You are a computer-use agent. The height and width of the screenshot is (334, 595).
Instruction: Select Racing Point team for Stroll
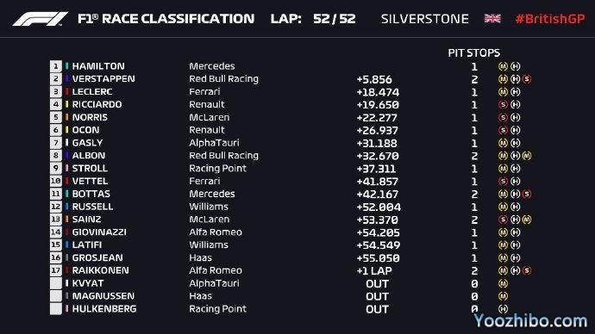(218, 169)
